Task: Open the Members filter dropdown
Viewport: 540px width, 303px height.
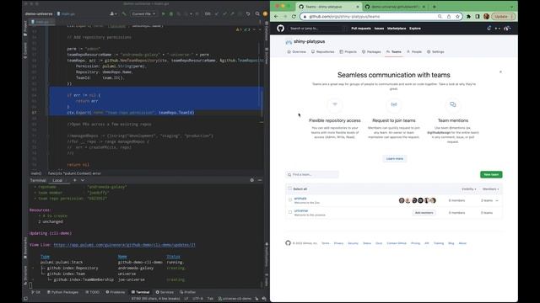Action: coord(491,189)
